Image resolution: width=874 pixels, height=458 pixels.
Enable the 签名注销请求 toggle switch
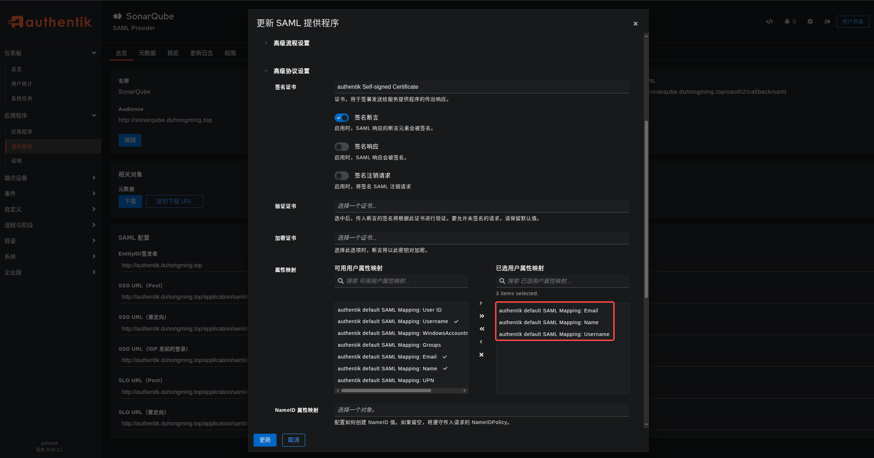(342, 176)
